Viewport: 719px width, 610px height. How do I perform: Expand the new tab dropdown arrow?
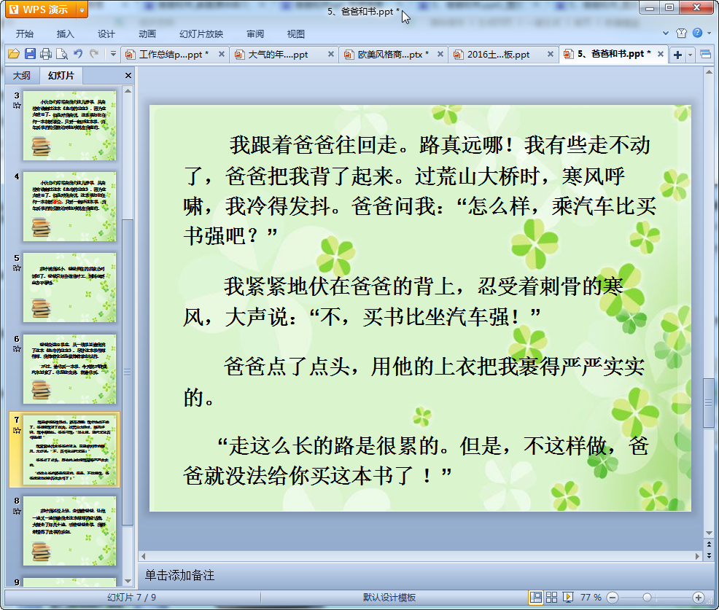coord(690,55)
